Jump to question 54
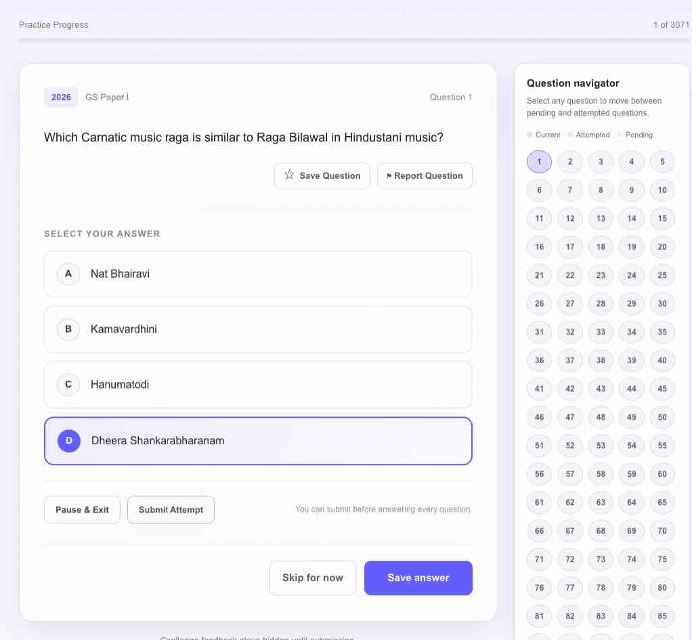The height and width of the screenshot is (640, 692). 632,446
